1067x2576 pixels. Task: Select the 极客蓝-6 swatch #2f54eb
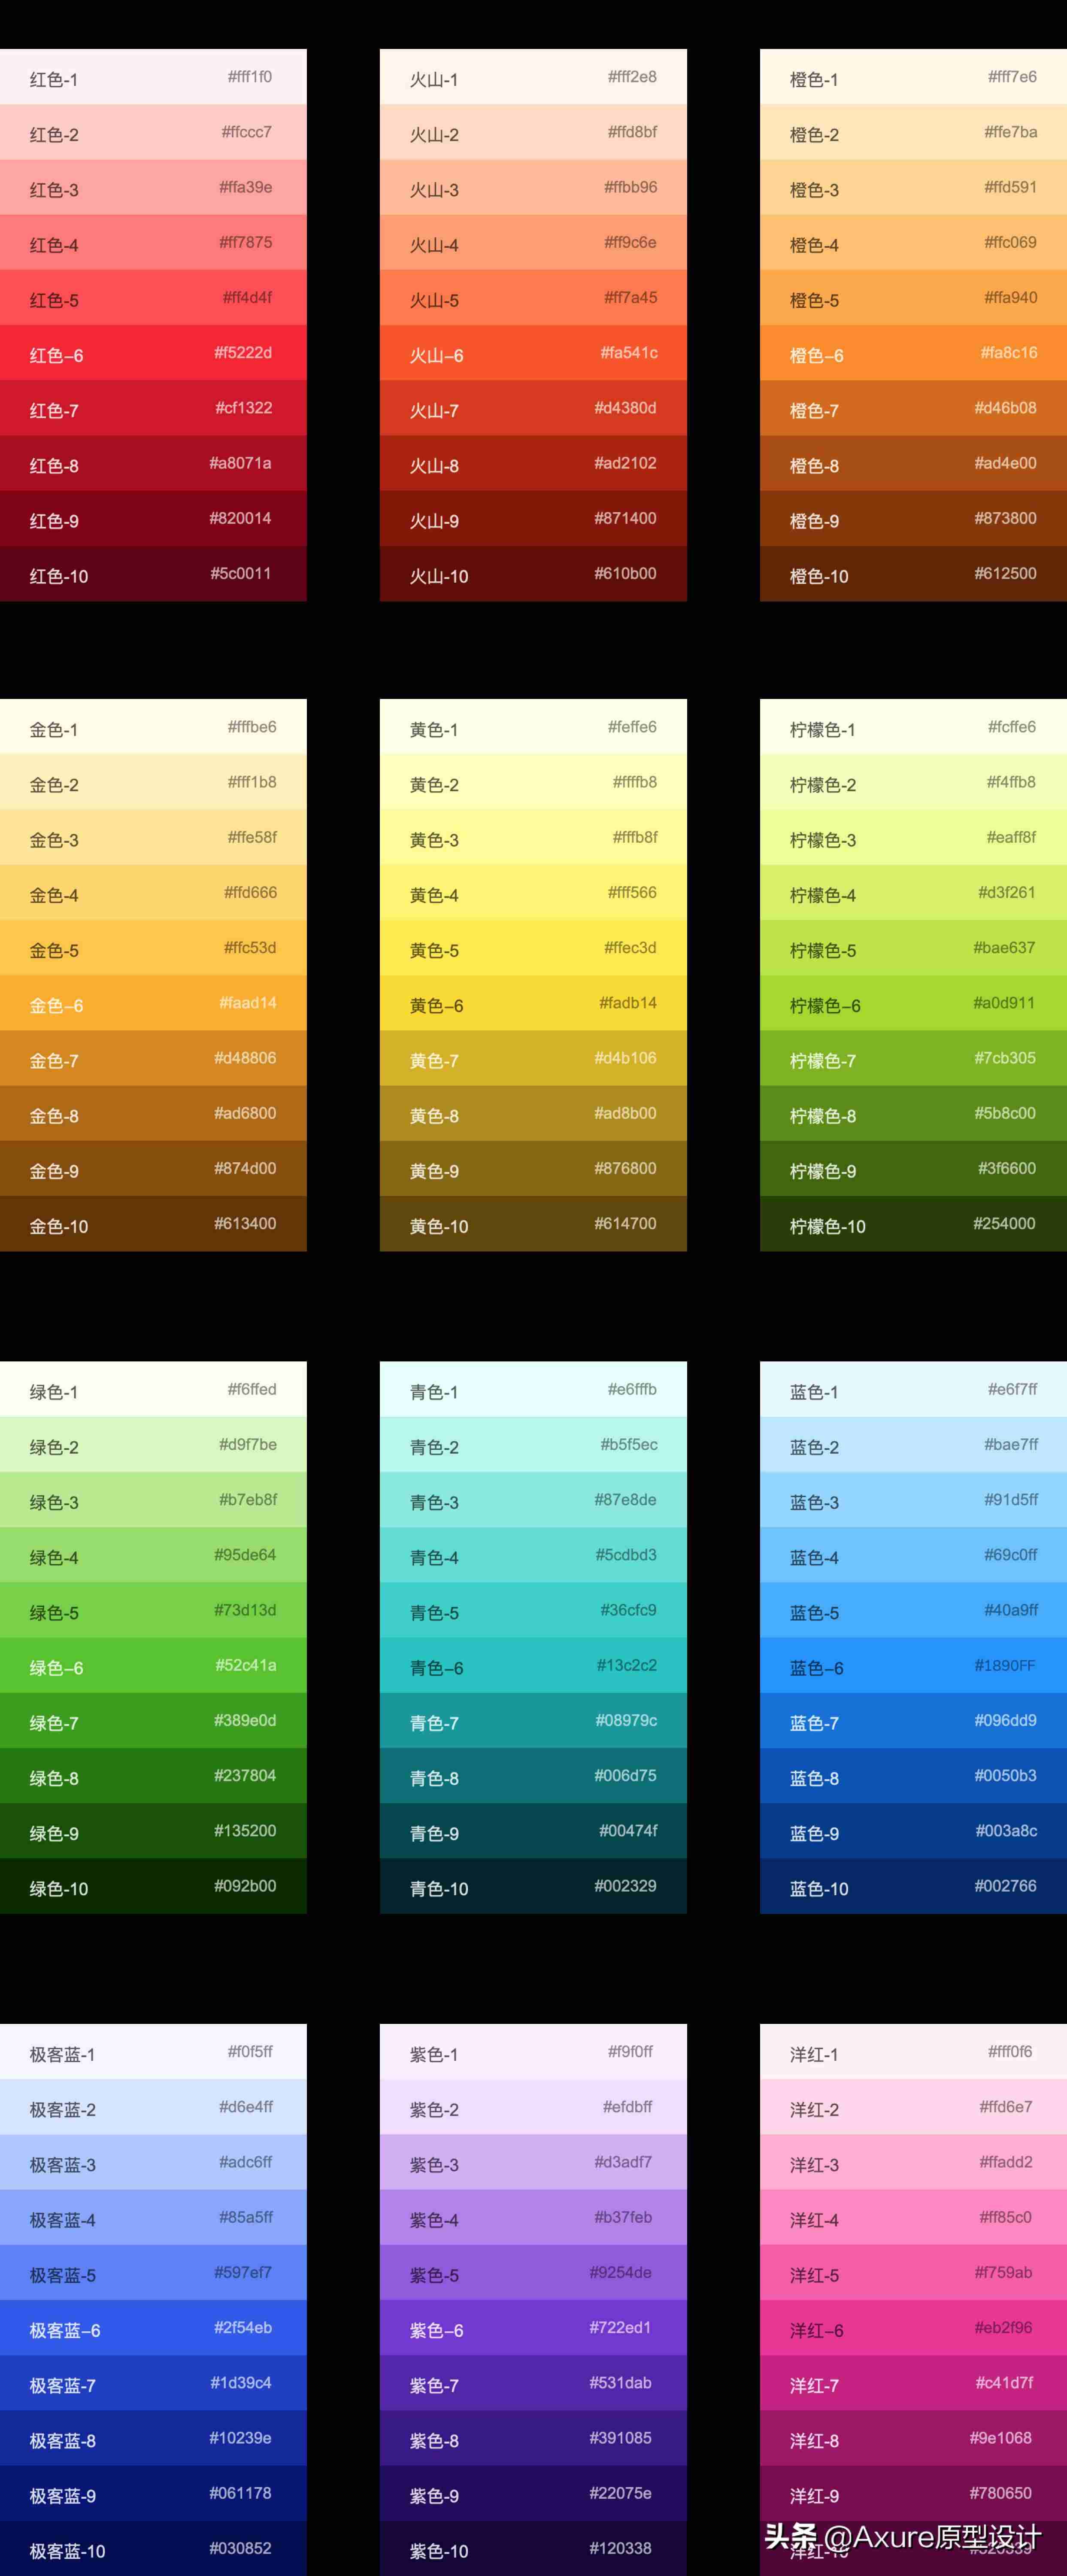coord(153,2328)
